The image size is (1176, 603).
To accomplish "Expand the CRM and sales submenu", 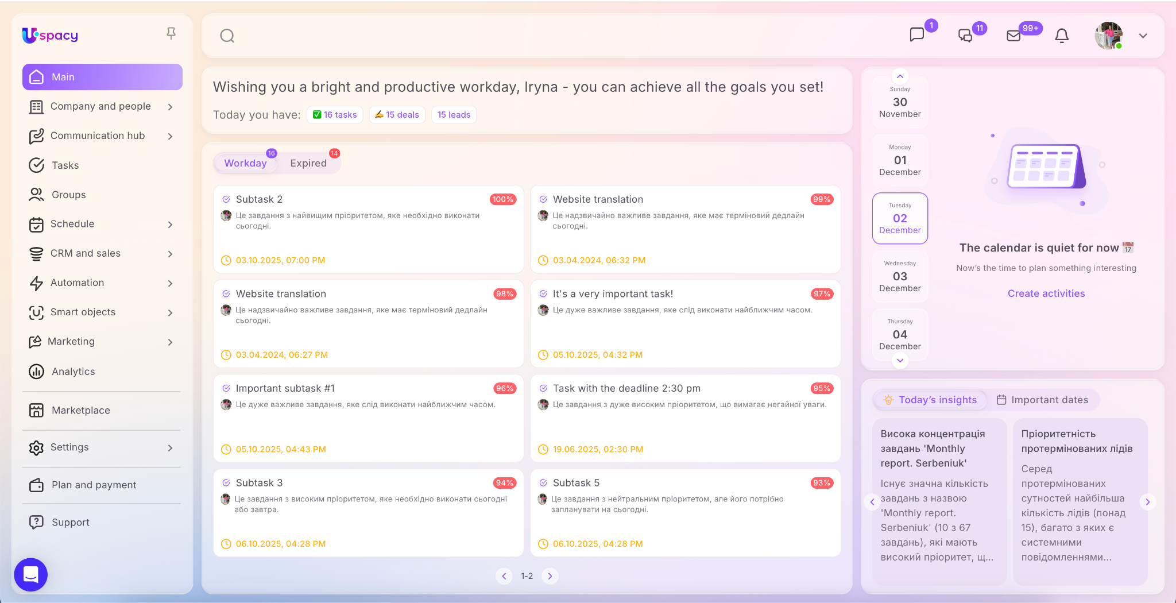I will coord(170,254).
